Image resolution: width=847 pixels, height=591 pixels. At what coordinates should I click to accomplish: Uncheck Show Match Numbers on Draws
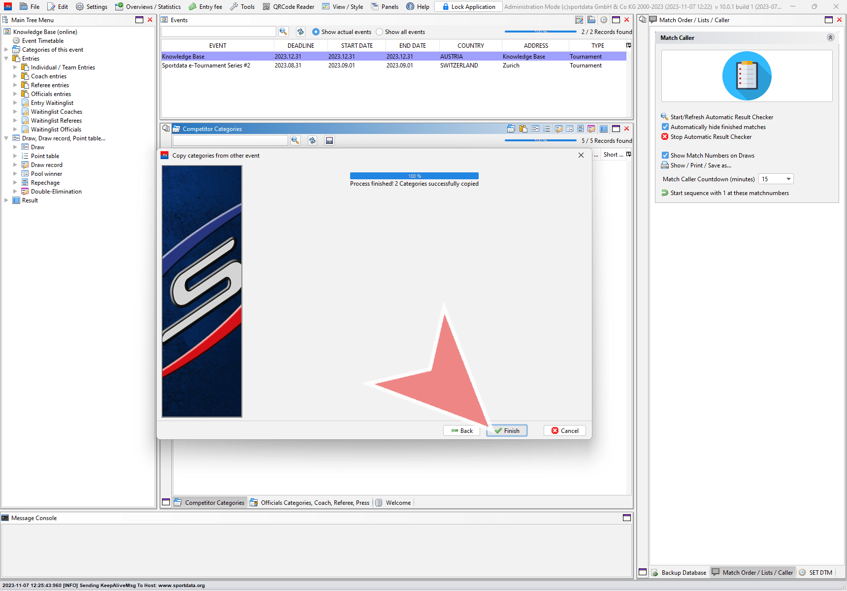coord(665,156)
